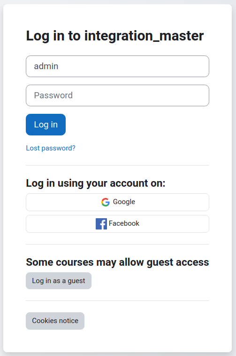
Task: Click the "Log in using your account on:" heading
Action: click(96, 183)
